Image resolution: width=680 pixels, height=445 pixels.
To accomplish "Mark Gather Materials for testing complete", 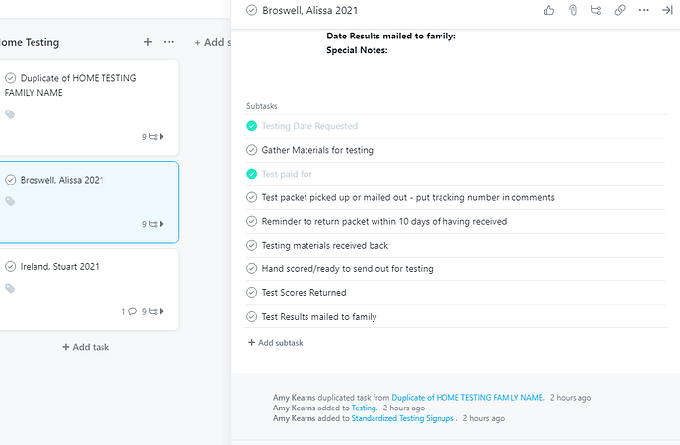I will tap(251, 150).
